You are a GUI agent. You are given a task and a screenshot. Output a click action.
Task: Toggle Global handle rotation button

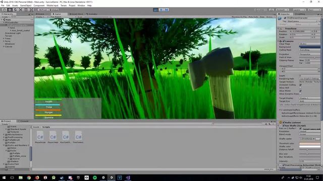click(x=54, y=10)
